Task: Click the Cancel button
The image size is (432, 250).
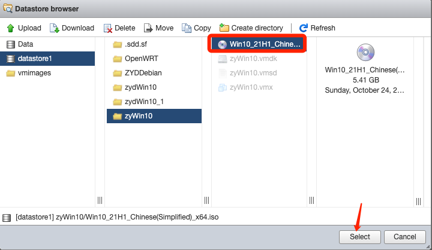Action: point(405,237)
